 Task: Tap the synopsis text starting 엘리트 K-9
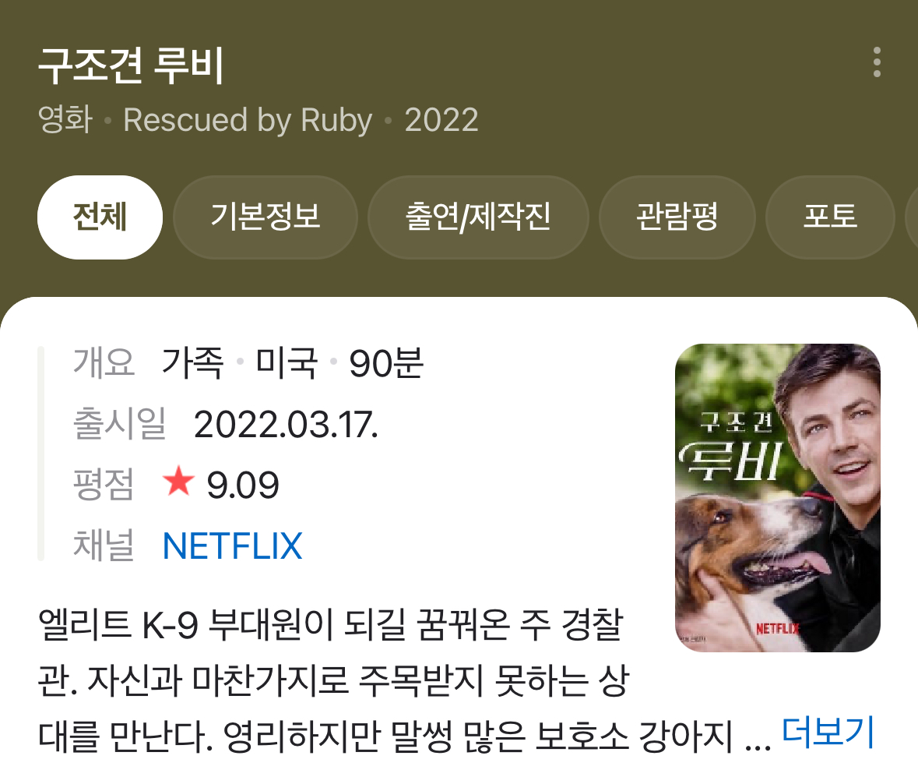(334, 680)
